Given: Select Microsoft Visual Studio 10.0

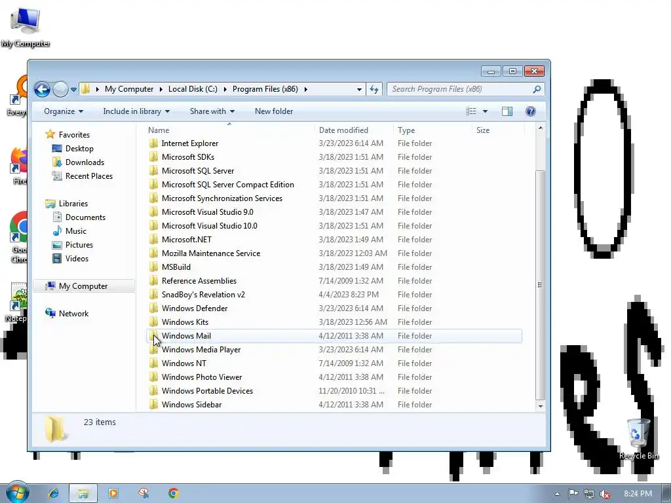Looking at the screenshot, I should click(x=209, y=226).
